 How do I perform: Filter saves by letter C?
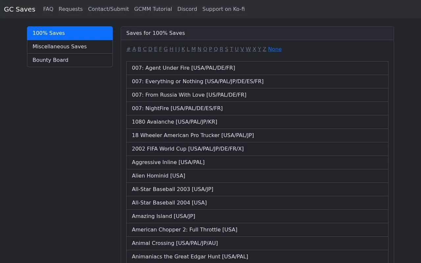pyautogui.click(x=145, y=49)
